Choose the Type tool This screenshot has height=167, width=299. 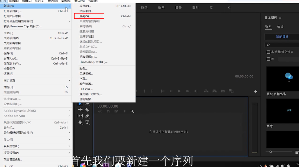click(87, 122)
